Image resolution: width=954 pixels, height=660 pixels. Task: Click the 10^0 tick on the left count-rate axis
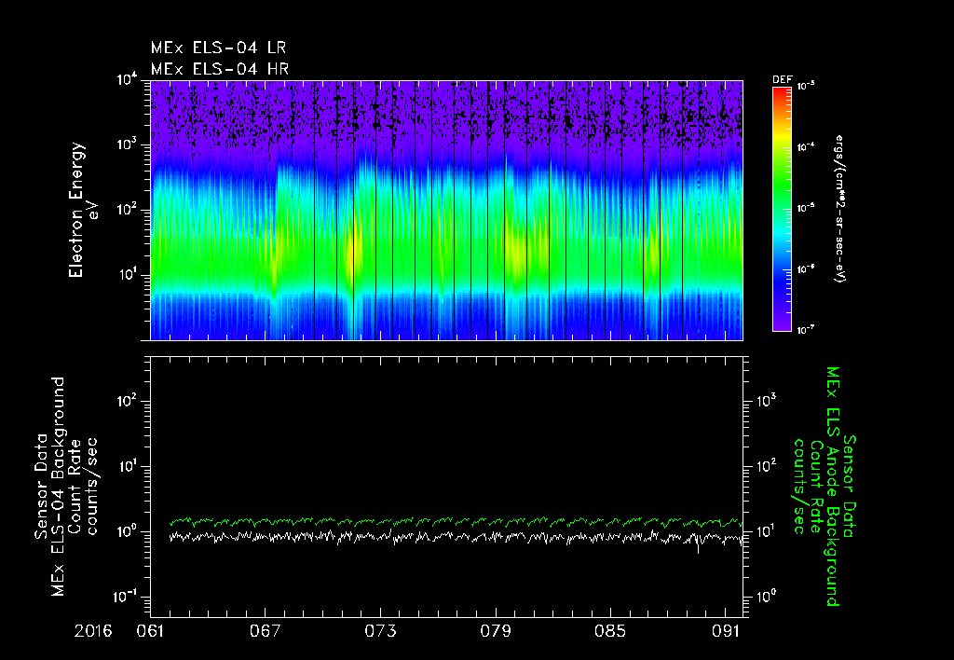pos(127,532)
